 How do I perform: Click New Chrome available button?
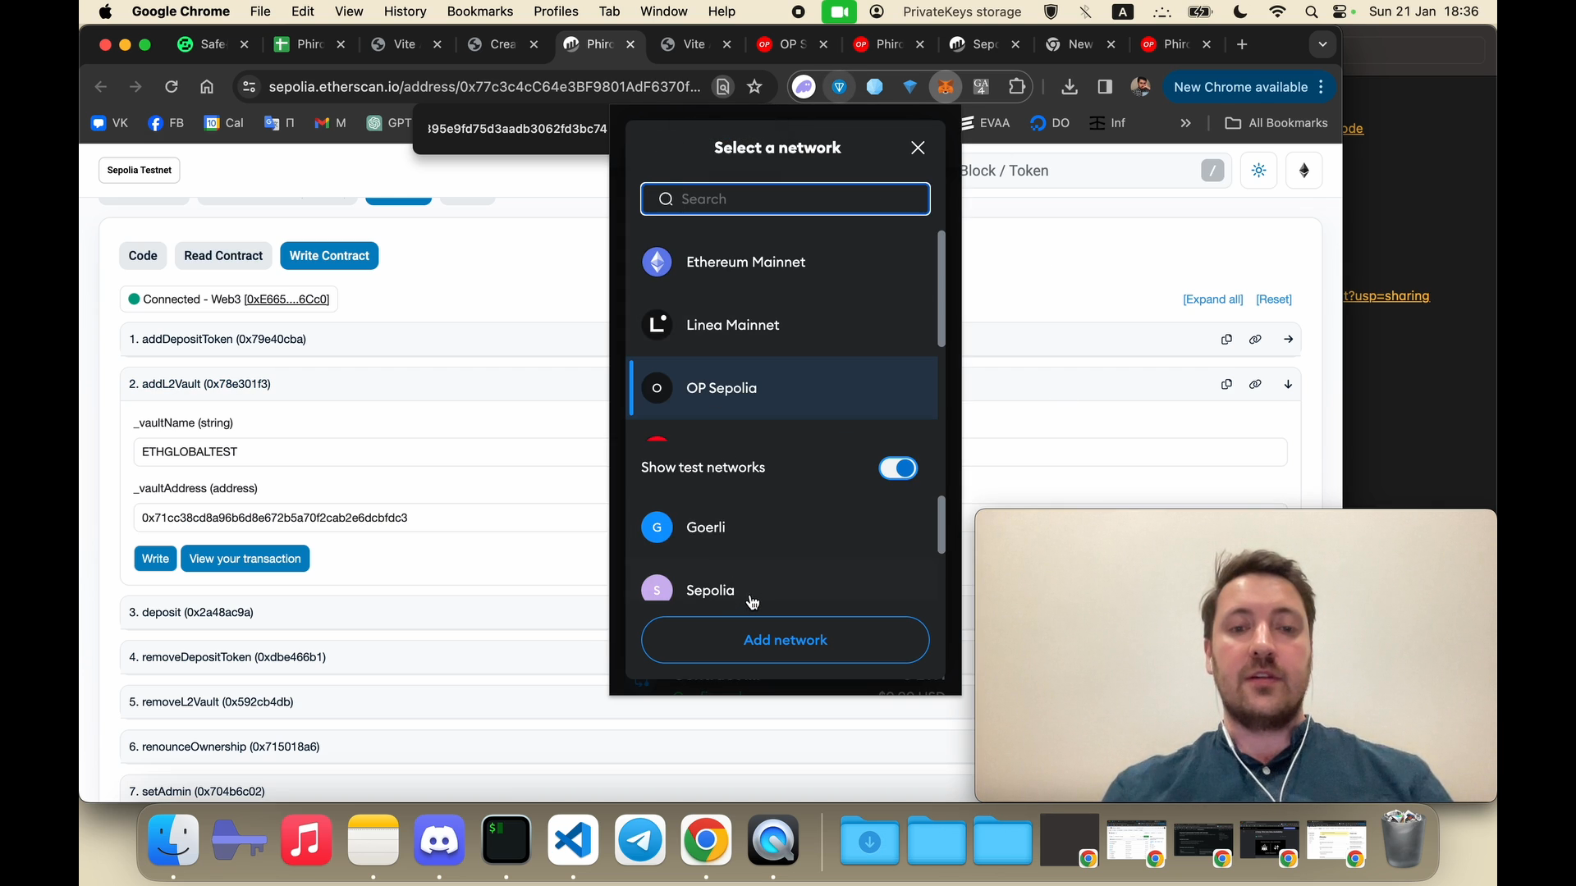tap(1248, 87)
